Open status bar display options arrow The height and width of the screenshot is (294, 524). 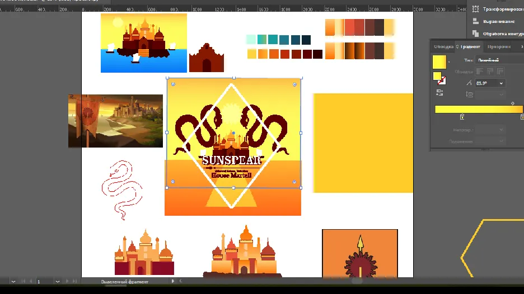173,281
